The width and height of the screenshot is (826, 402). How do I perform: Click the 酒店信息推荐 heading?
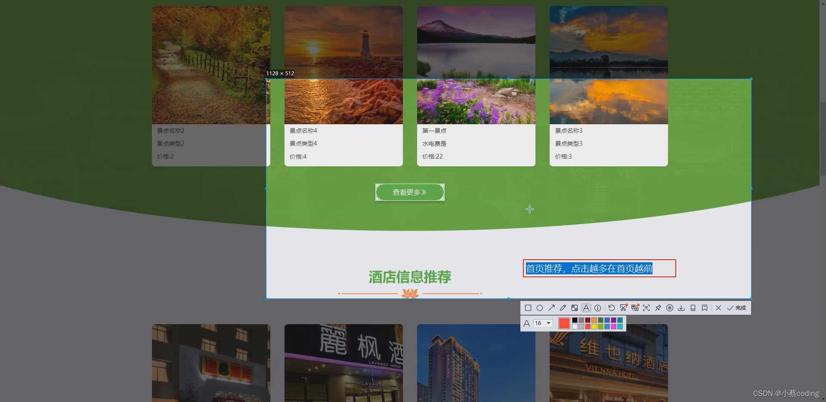coord(410,277)
